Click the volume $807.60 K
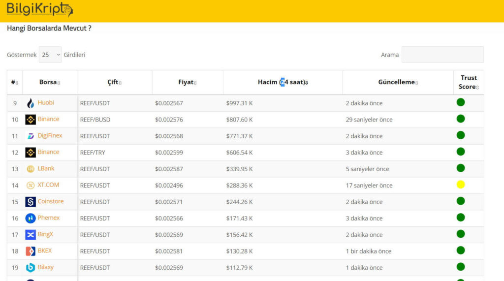The height and width of the screenshot is (281, 504). click(x=240, y=120)
